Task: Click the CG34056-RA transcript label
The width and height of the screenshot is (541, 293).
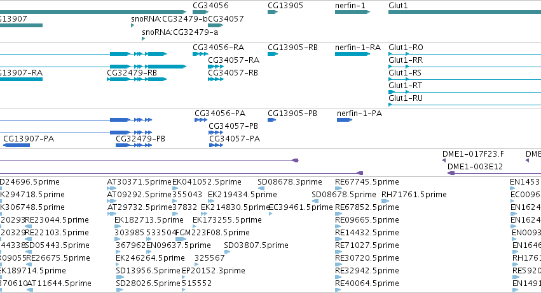Action: 219,48
